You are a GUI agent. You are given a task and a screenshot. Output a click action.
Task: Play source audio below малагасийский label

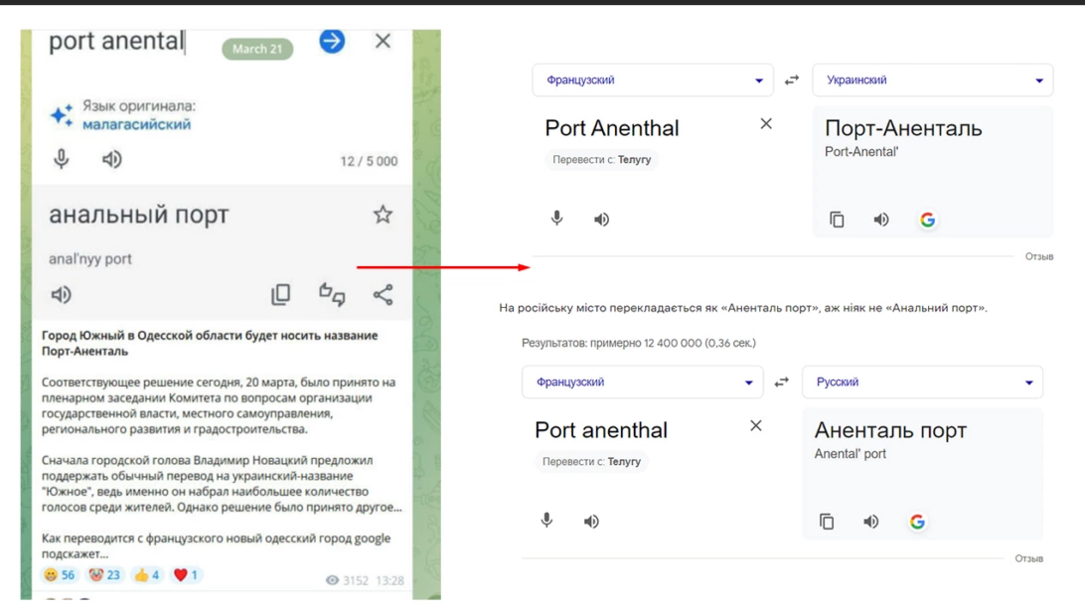click(111, 159)
